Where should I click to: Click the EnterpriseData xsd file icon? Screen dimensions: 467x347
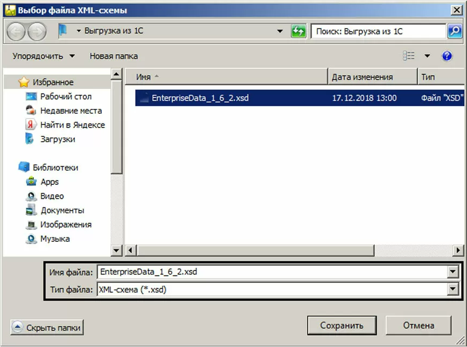(144, 98)
